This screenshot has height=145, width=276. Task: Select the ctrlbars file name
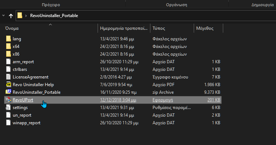20,69
